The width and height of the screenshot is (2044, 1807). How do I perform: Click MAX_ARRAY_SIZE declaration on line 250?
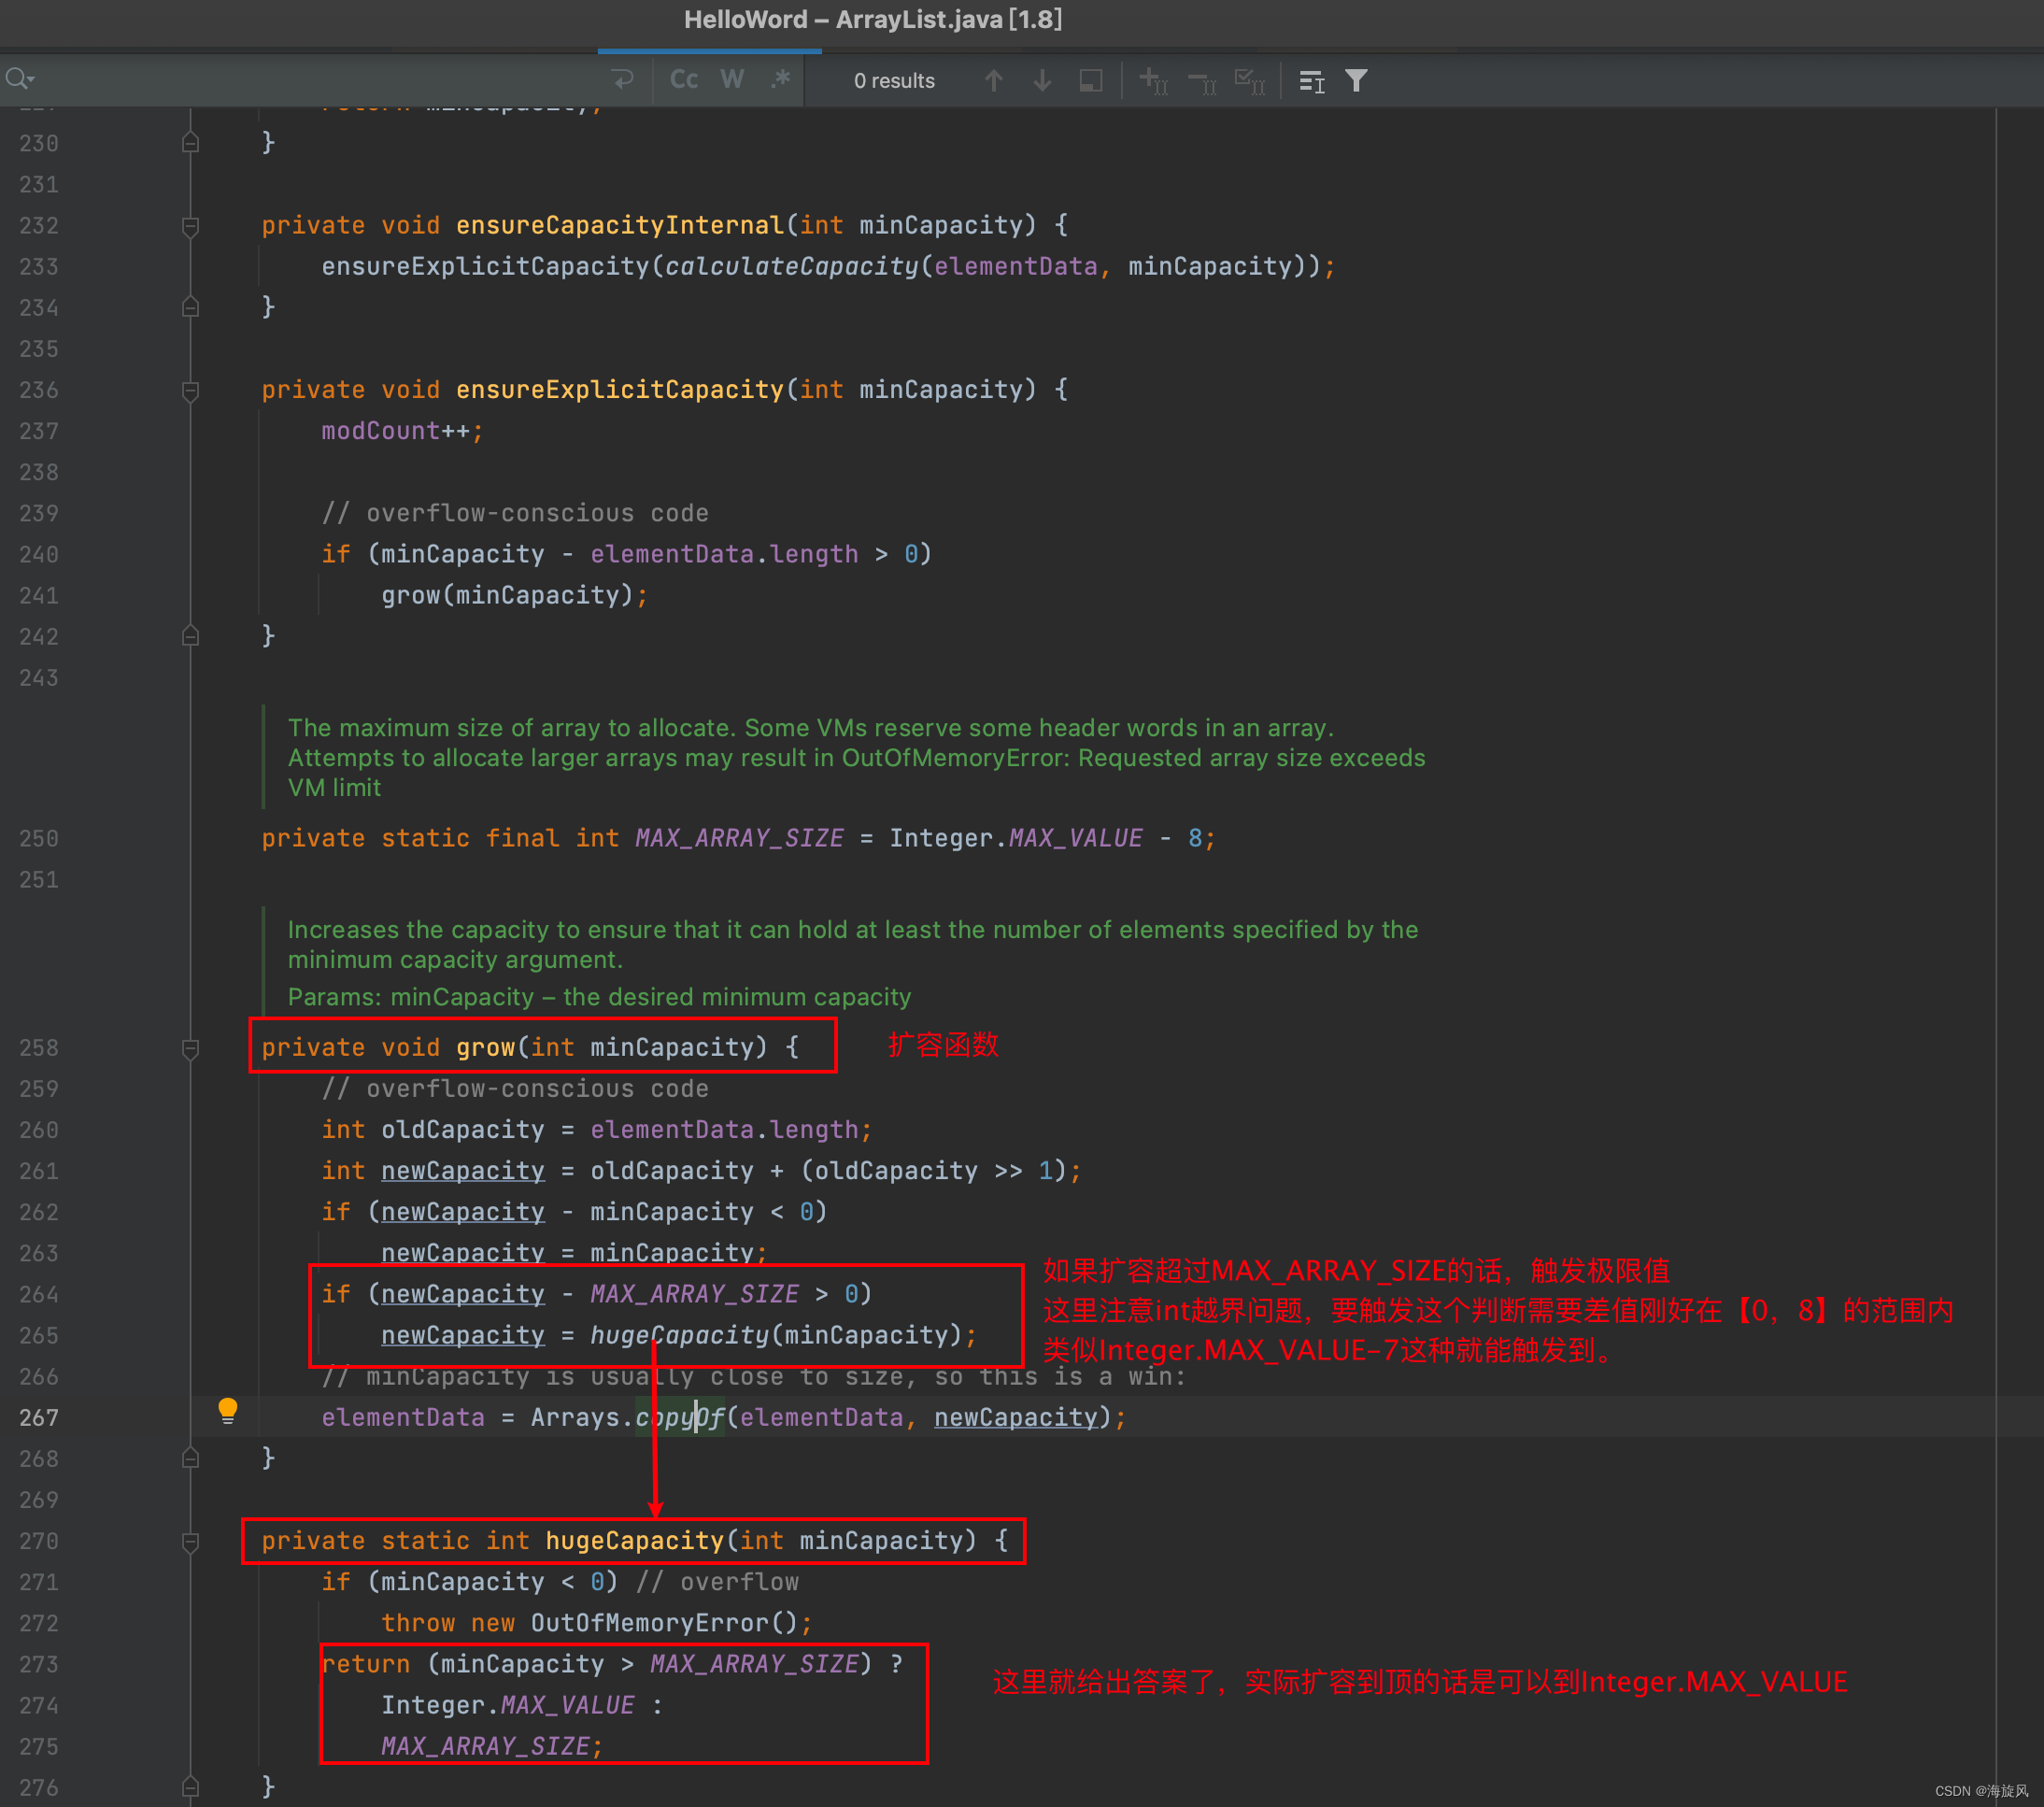[739, 839]
